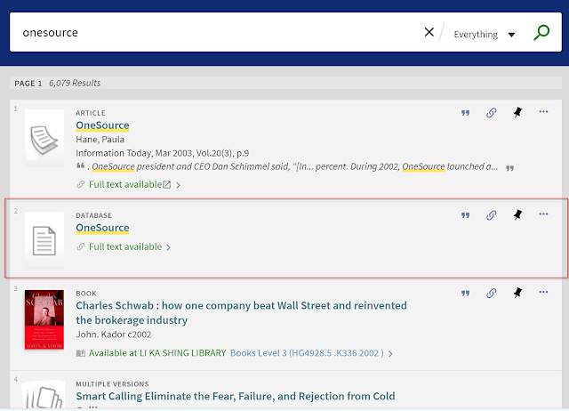Click the document thumbnail for OneSource database
569x411 pixels.
(44, 241)
